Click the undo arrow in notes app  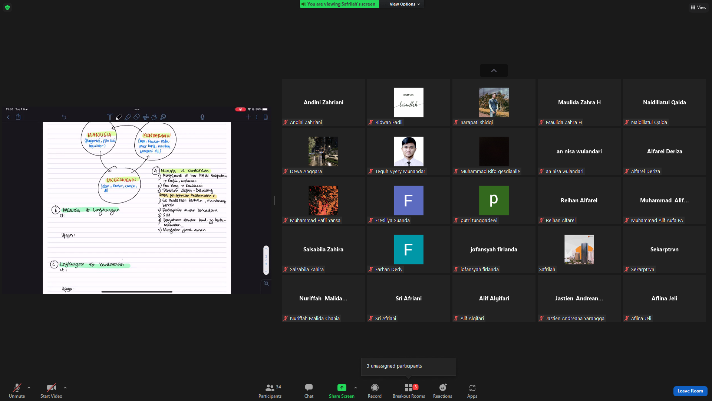point(64,117)
